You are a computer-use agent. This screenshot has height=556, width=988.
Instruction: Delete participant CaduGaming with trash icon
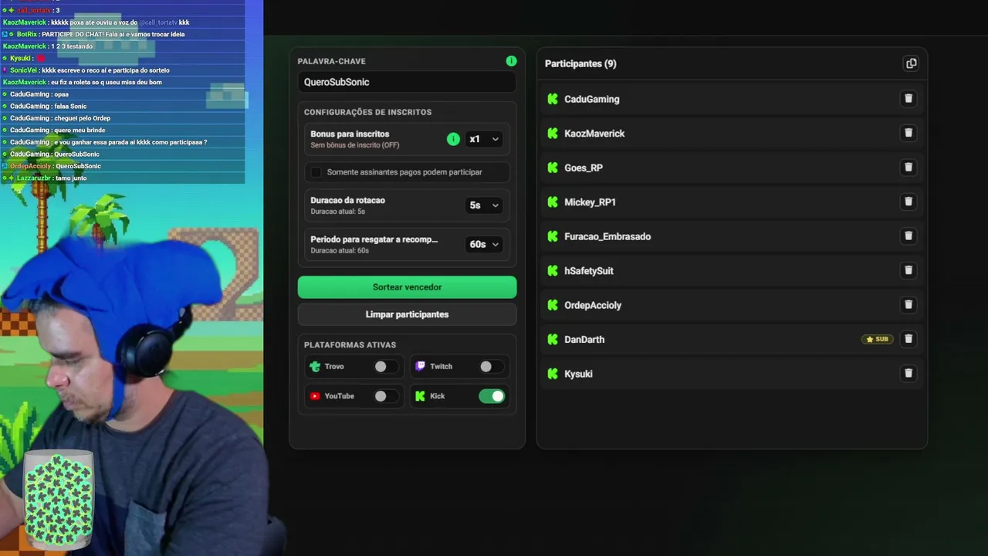pyautogui.click(x=908, y=99)
